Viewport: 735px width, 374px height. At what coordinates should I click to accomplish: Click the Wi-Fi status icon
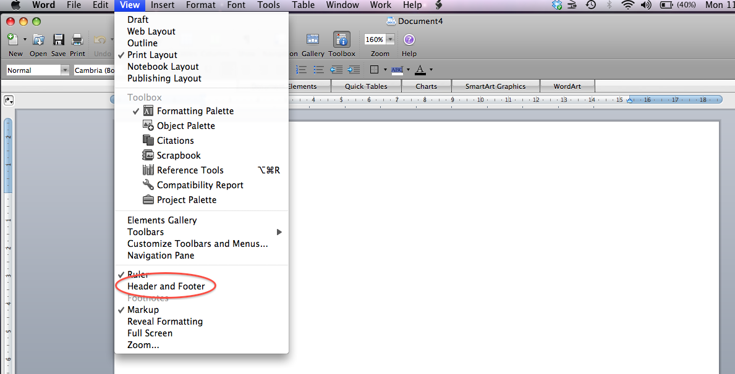[627, 5]
